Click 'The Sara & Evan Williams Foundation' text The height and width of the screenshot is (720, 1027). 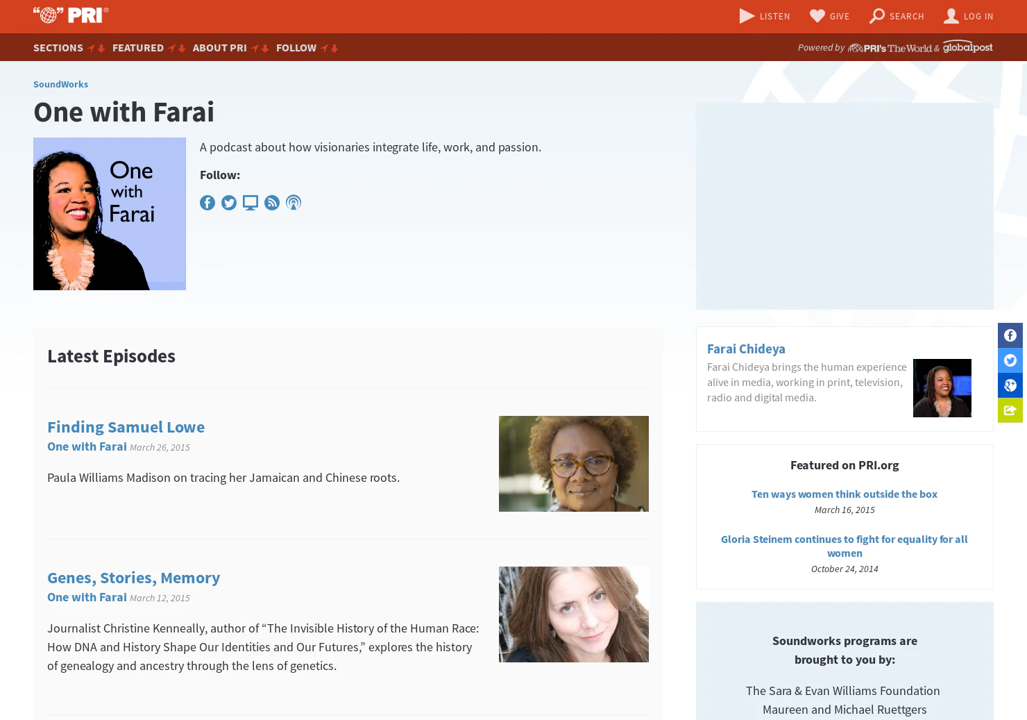coord(843,691)
